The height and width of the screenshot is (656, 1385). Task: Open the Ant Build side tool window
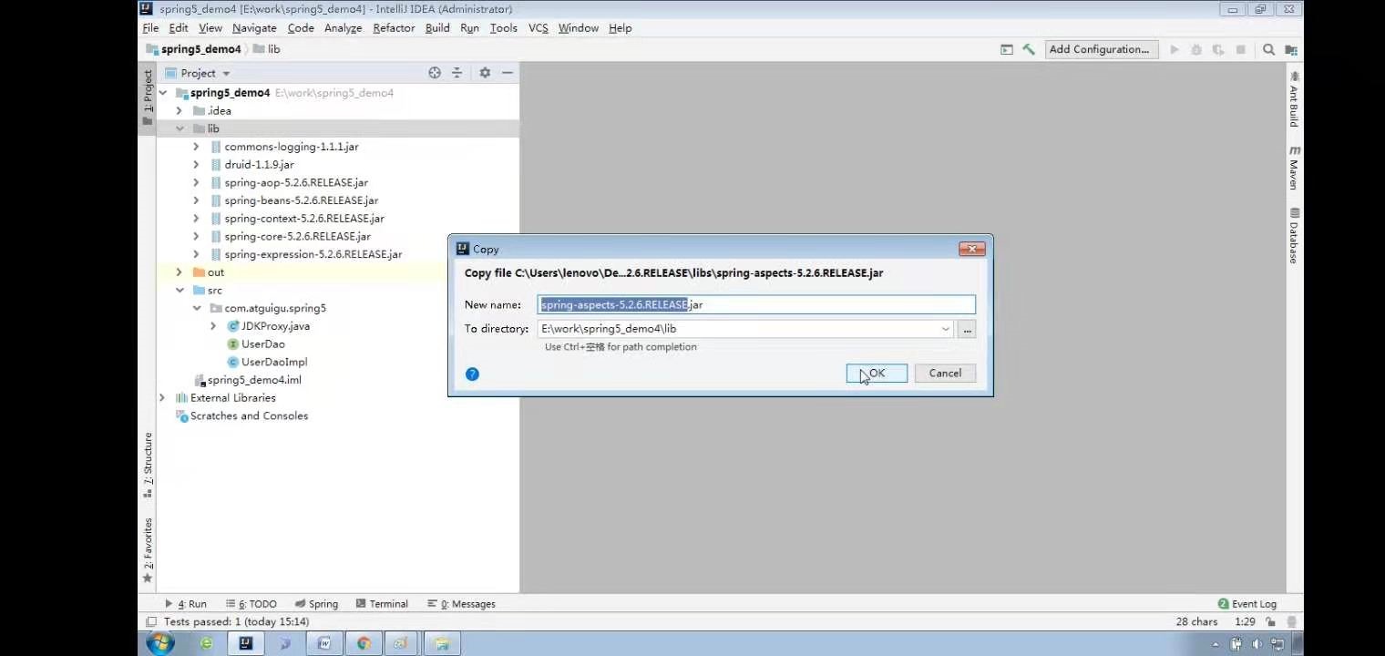pyautogui.click(x=1294, y=100)
